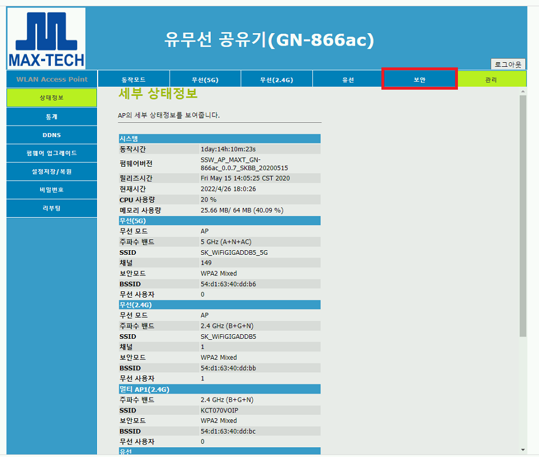Select 리부팅 in the sidebar
Screen dimensions: 539x457
[51, 208]
